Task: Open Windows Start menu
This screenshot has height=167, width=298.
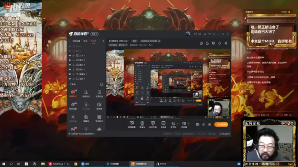Action: tap(3, 164)
